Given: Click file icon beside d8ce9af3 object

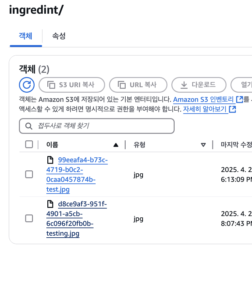Looking at the screenshot, I should (50, 204).
